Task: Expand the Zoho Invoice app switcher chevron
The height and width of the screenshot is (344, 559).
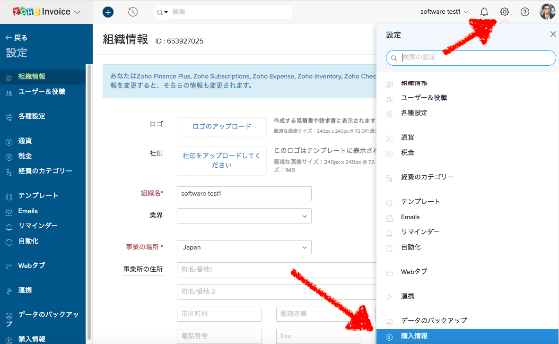Action: [x=78, y=12]
